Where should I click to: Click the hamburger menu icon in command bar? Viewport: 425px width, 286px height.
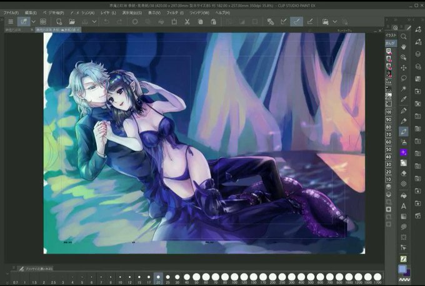click(x=11, y=22)
